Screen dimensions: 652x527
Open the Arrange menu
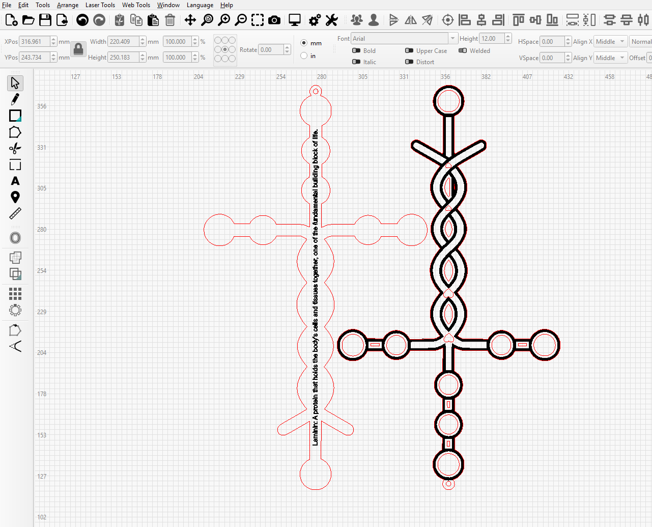(68, 5)
